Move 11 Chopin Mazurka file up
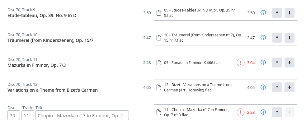Viewport: 306px width, 125px height. (277, 112)
